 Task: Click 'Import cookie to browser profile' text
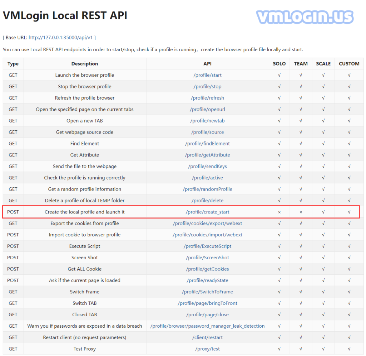pyautogui.click(x=84, y=235)
